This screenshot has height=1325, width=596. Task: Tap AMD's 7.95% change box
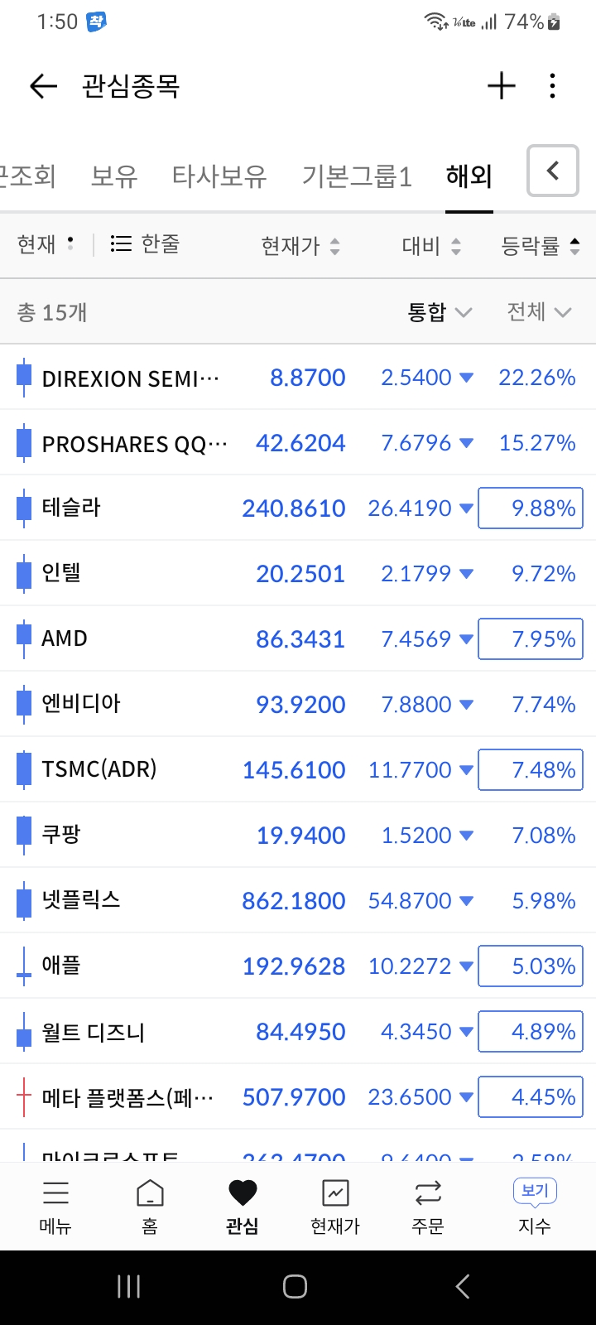(x=531, y=638)
